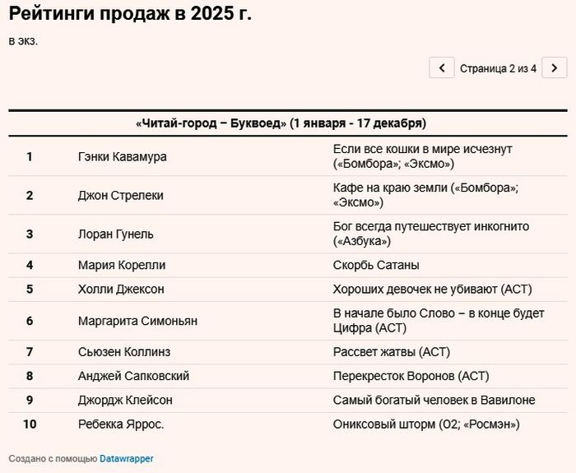Click the book 'Рассвет жатвы (АСТ)'
Image resolution: width=576 pixels, height=473 pixels.
391,352
